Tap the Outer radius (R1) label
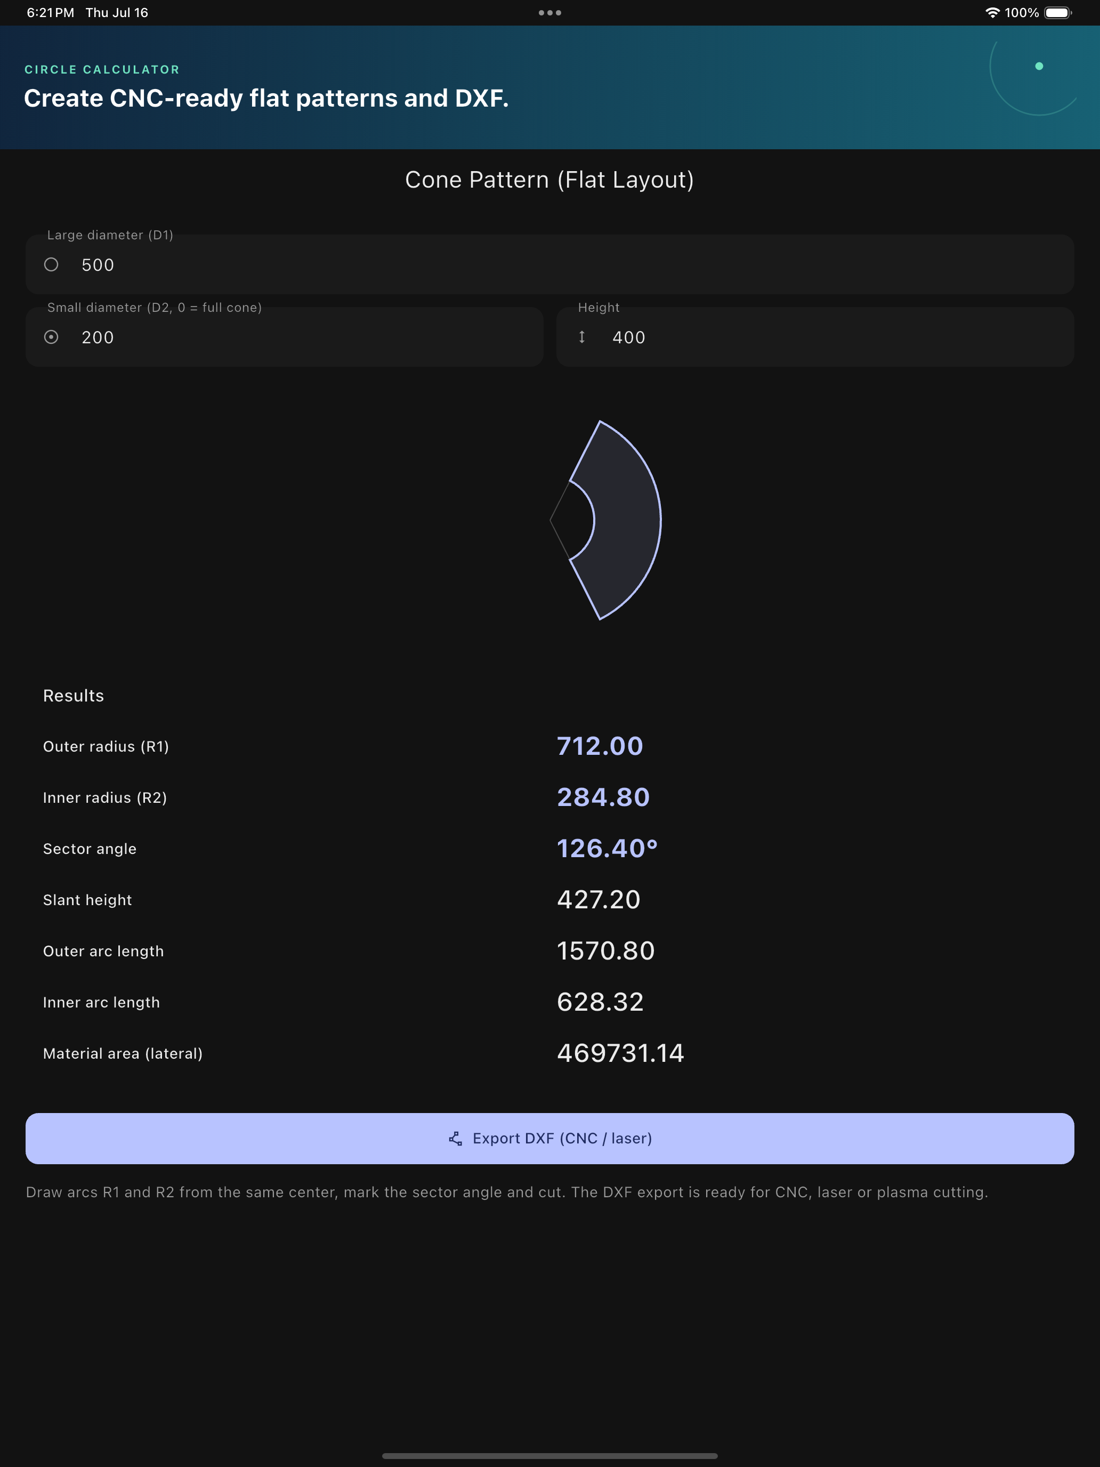This screenshot has width=1100, height=1467. point(106,747)
